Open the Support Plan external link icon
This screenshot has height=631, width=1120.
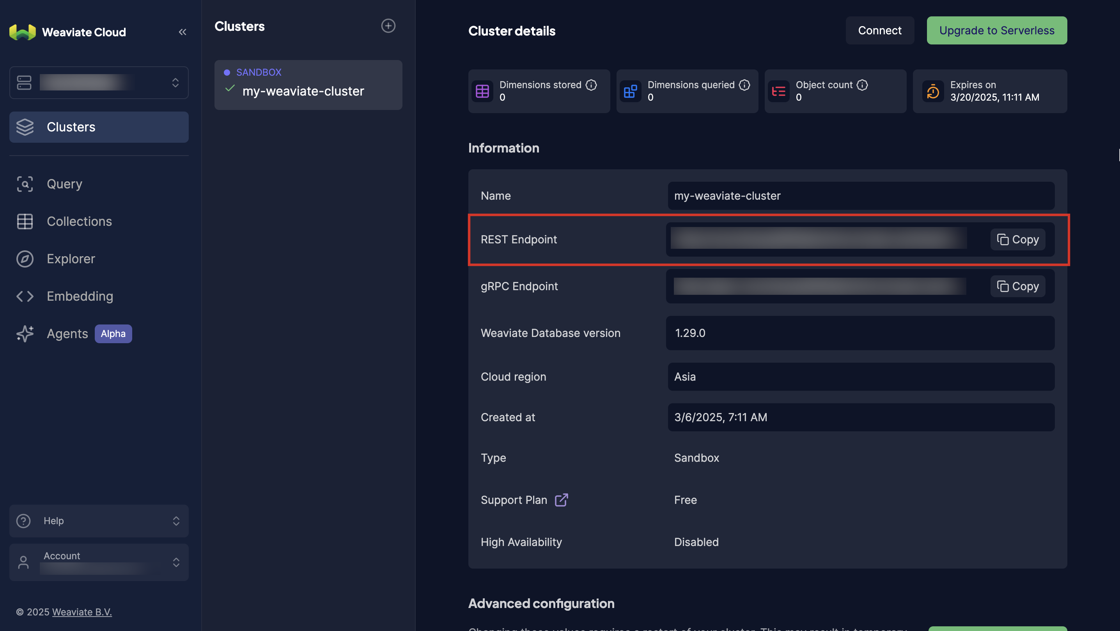pos(561,500)
